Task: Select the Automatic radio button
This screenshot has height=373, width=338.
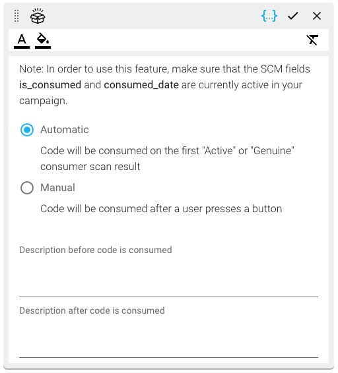Action: (27, 130)
